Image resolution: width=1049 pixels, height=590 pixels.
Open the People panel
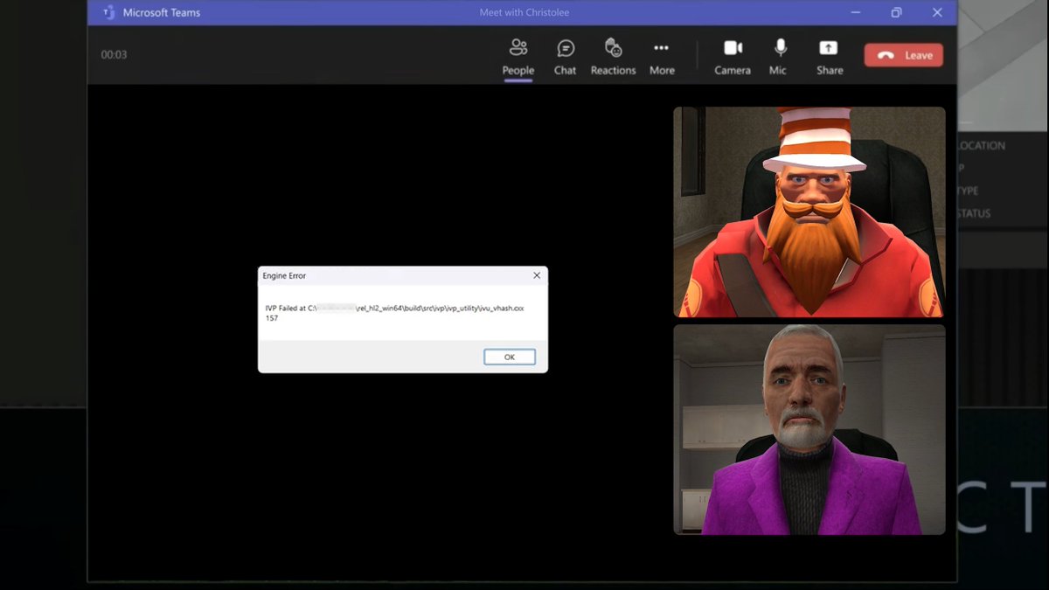click(x=518, y=58)
